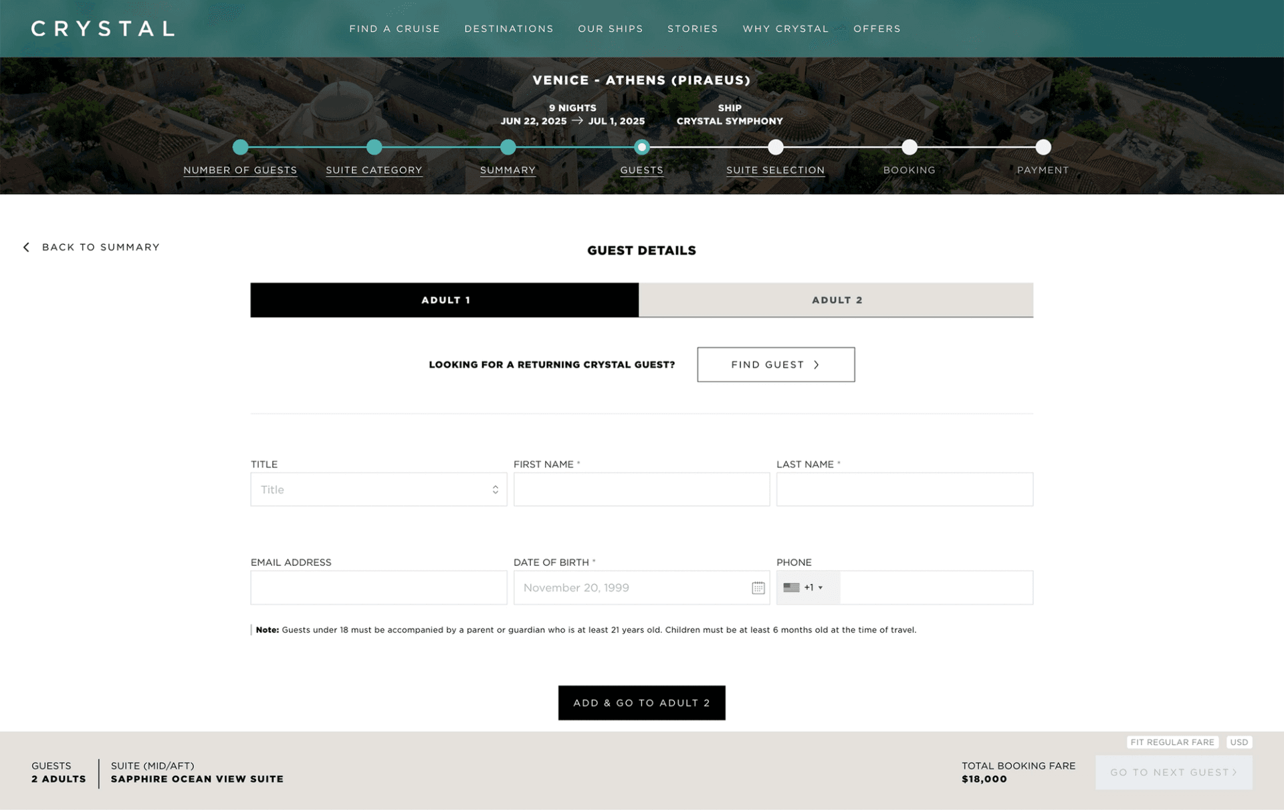Click the Email Address input field
Screen dimensions: 1284x810
click(x=379, y=587)
